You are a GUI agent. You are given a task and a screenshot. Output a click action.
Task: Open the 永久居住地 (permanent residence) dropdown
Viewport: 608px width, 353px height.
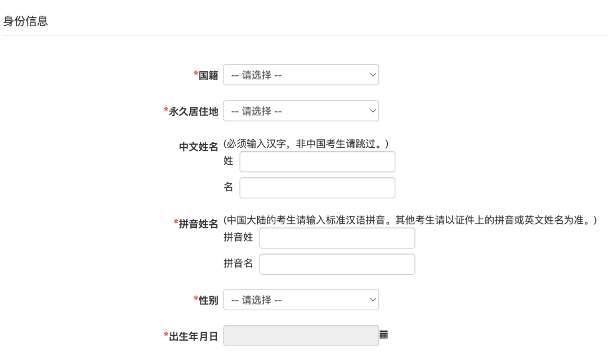(x=301, y=110)
